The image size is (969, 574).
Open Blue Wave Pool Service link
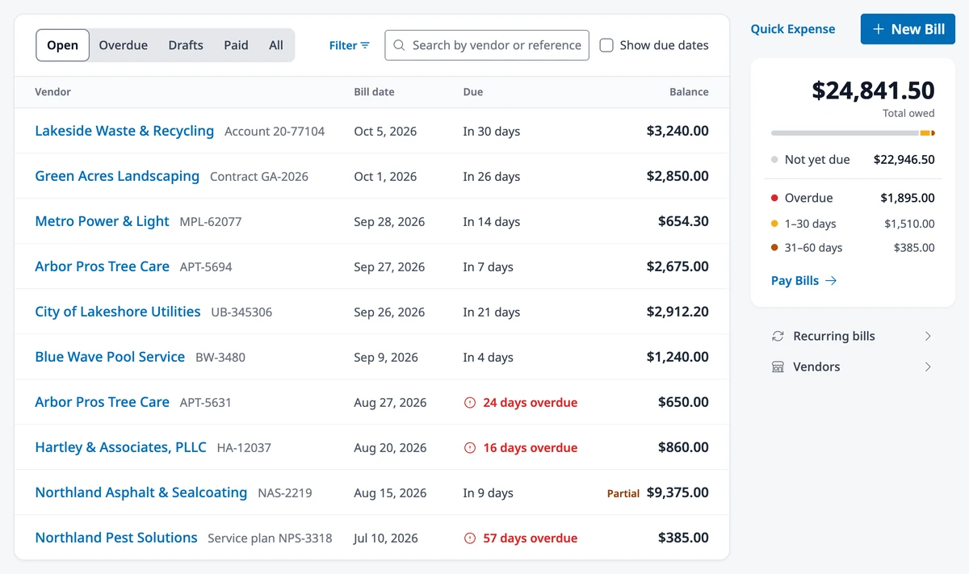110,357
